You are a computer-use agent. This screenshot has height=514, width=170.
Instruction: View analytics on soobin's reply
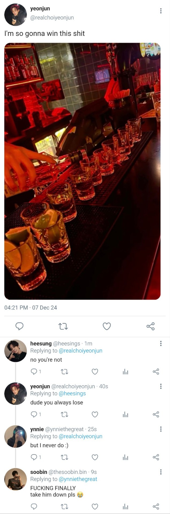125,507
